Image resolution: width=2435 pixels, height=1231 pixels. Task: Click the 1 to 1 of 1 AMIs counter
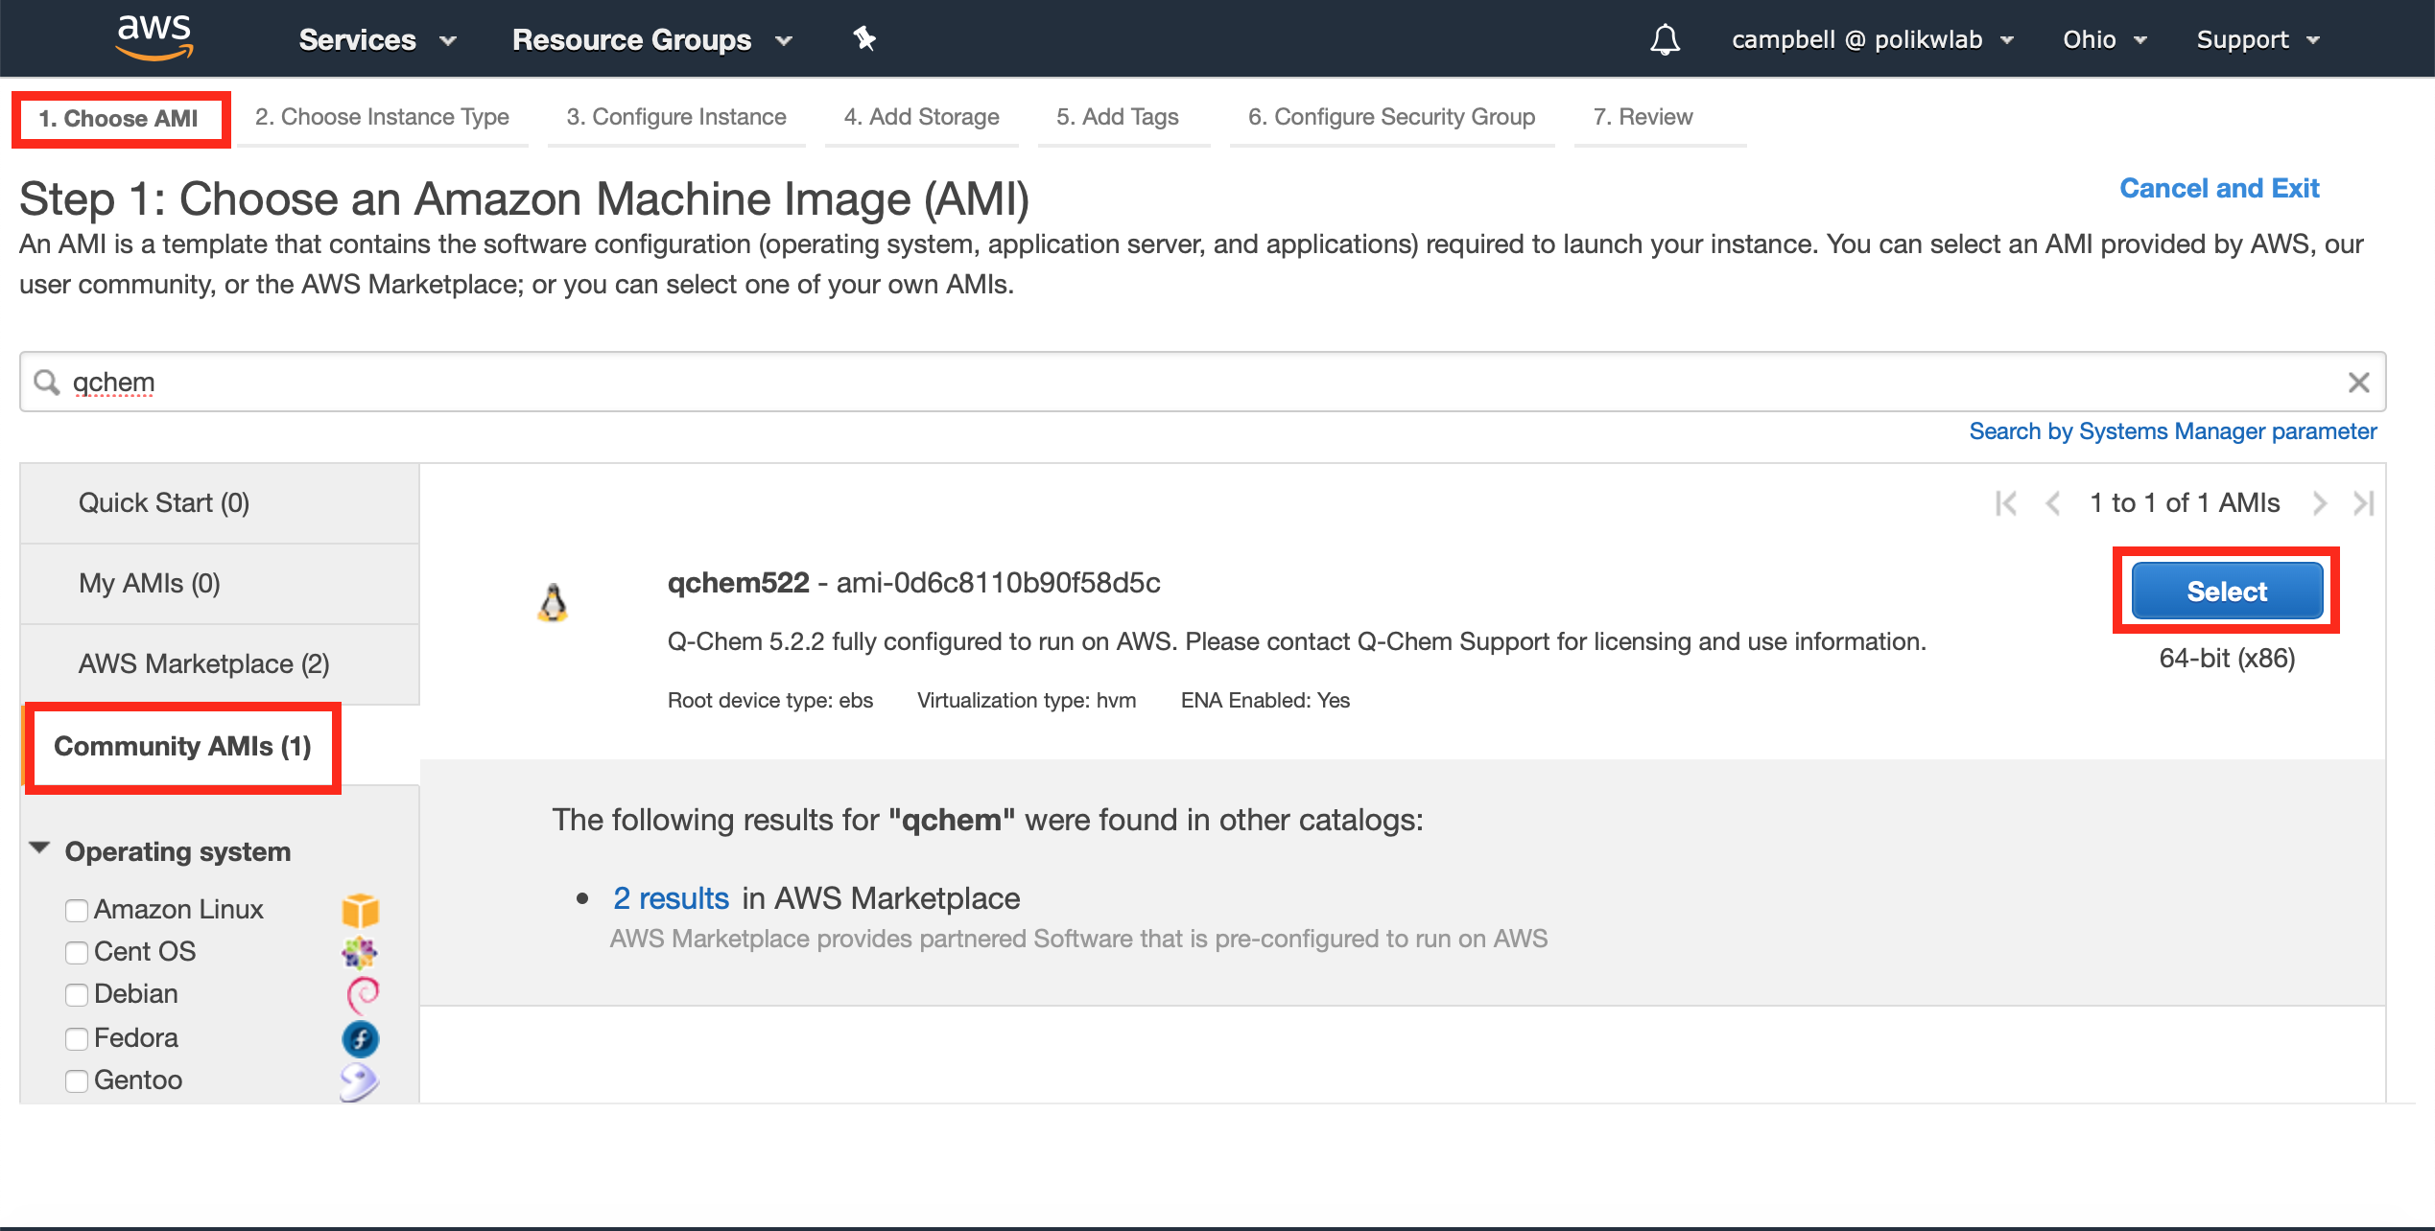[2185, 502]
